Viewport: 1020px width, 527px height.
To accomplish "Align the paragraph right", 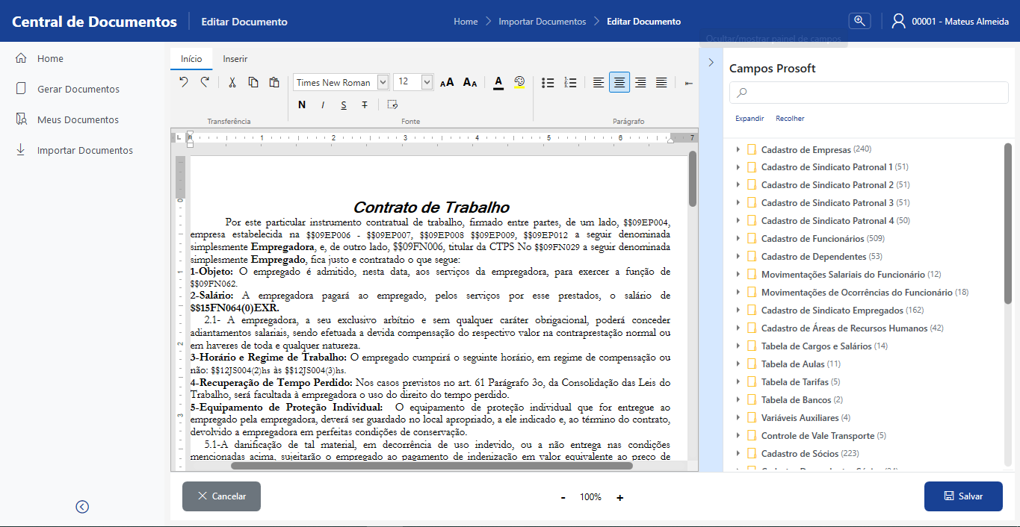I will 640,82.
